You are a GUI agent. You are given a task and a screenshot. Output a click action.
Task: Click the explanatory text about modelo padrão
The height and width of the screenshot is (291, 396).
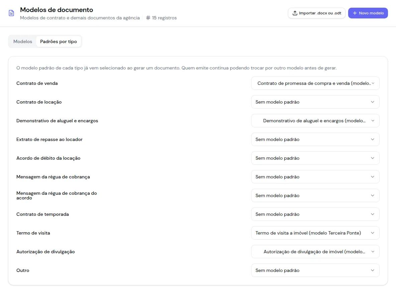[176, 68]
